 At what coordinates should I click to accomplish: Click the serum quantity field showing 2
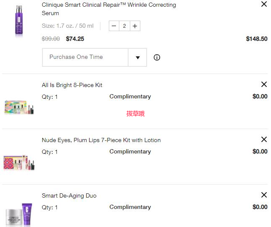[124, 26]
